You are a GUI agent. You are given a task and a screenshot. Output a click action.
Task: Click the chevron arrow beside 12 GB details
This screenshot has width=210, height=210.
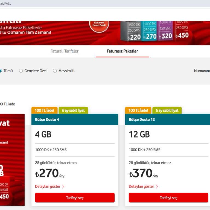click(x=157, y=186)
